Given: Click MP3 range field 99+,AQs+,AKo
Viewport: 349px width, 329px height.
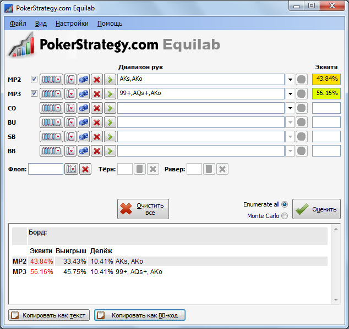Looking at the screenshot, I should (x=201, y=94).
